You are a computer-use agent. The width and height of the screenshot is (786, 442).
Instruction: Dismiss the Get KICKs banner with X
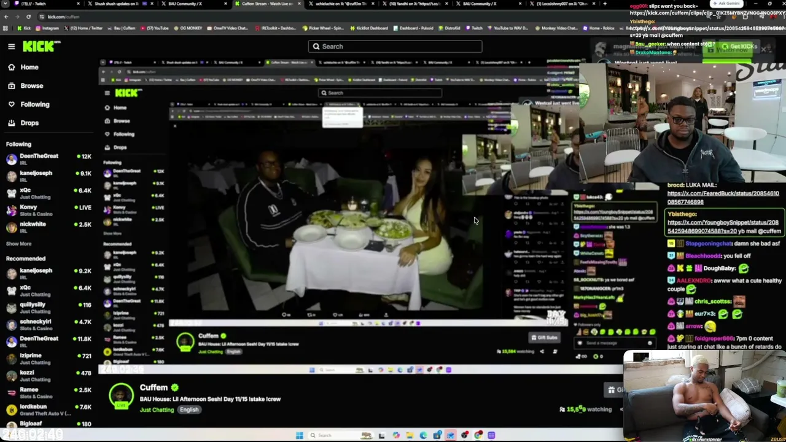pyautogui.click(x=764, y=48)
